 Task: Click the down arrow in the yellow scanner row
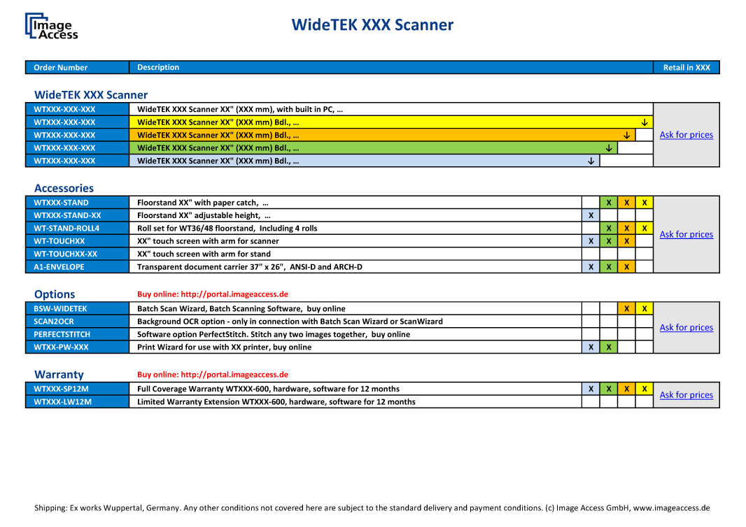point(645,122)
